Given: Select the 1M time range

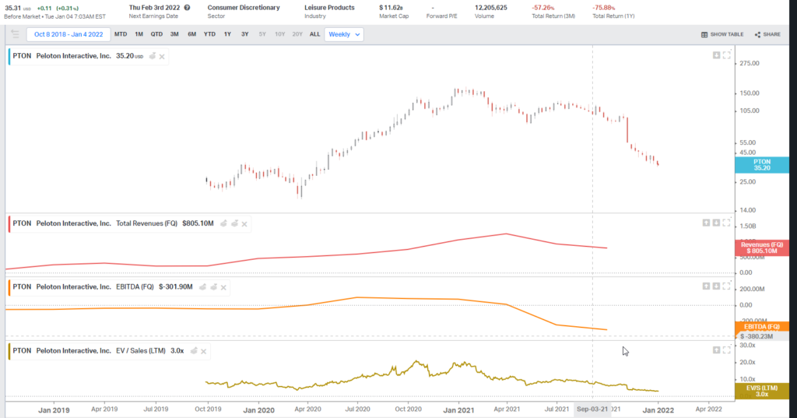Looking at the screenshot, I should click(139, 34).
